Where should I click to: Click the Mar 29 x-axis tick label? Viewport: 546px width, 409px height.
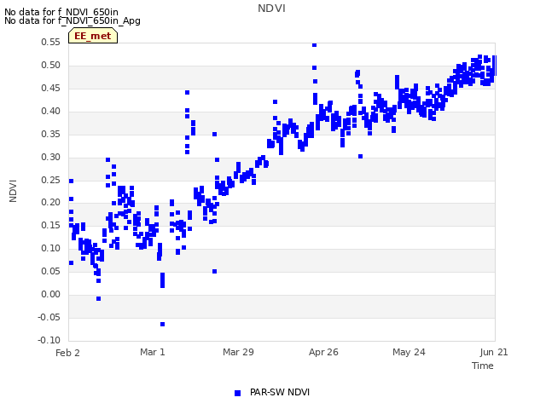pyautogui.click(x=238, y=352)
